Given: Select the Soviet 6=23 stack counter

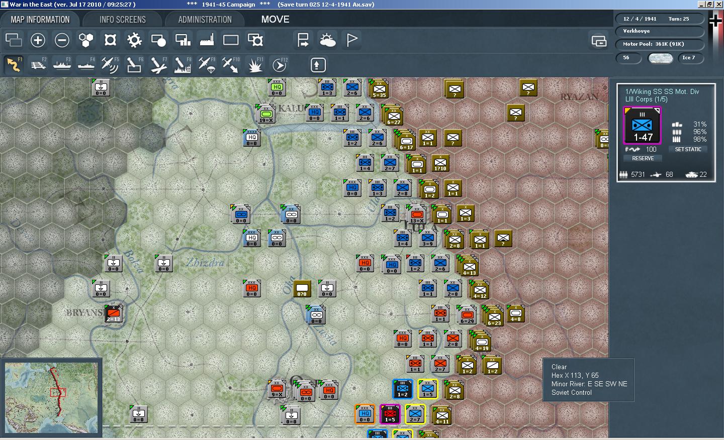Looking at the screenshot, I should coord(493,316).
